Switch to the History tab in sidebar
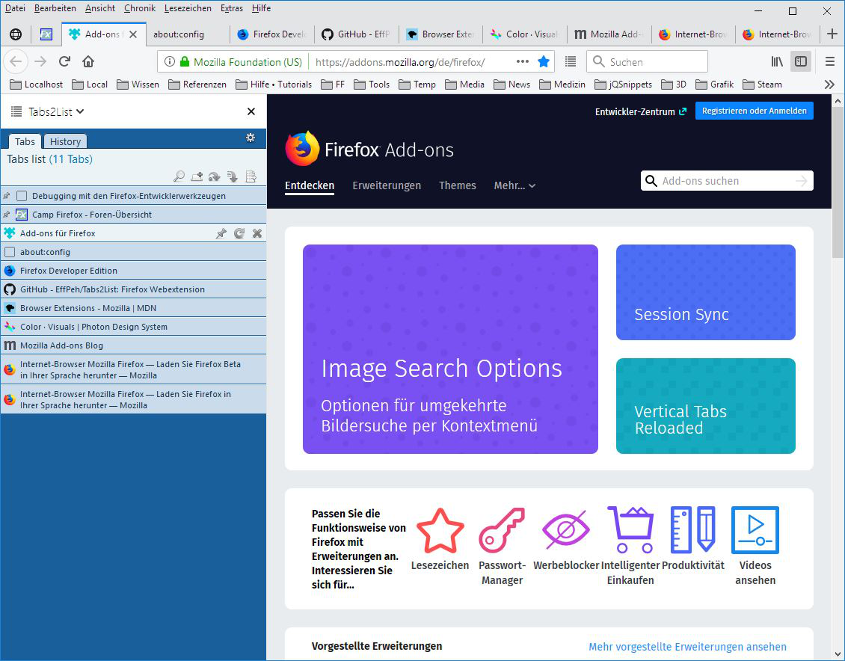The height and width of the screenshot is (661, 845). (x=65, y=141)
